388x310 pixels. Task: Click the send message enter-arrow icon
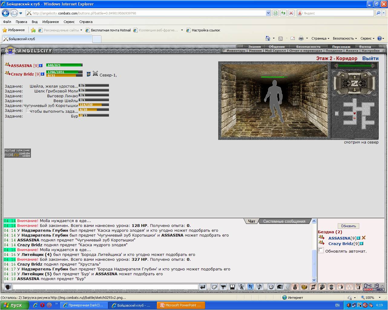202,287
